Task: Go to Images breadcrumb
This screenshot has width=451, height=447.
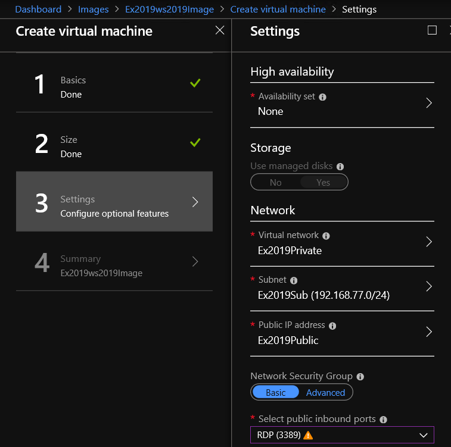Action: (93, 10)
